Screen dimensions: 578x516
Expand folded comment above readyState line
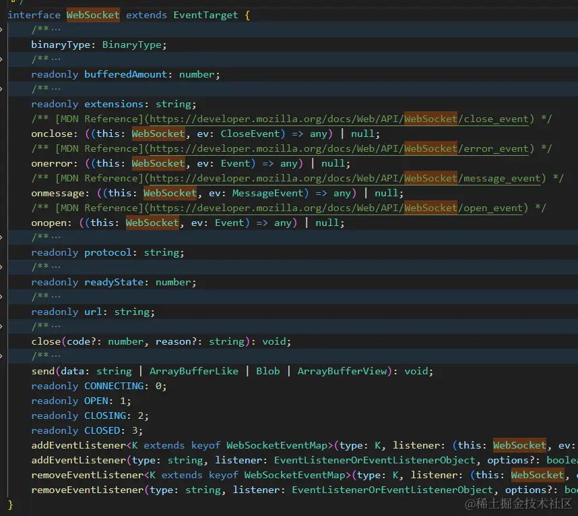point(1,267)
